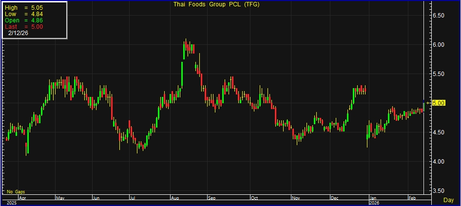461x206 pixels.
Task: Click the 2025 year label on time axis
Action: (x=11, y=202)
